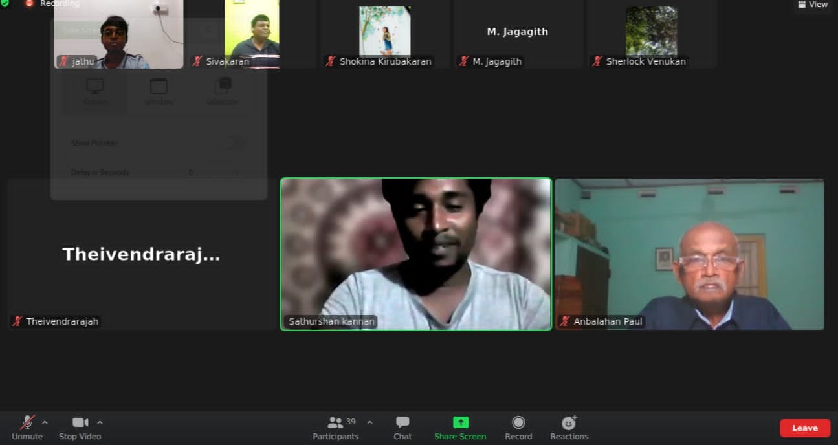
Task: Open audio options caret beside Unmute
Action: point(45,422)
